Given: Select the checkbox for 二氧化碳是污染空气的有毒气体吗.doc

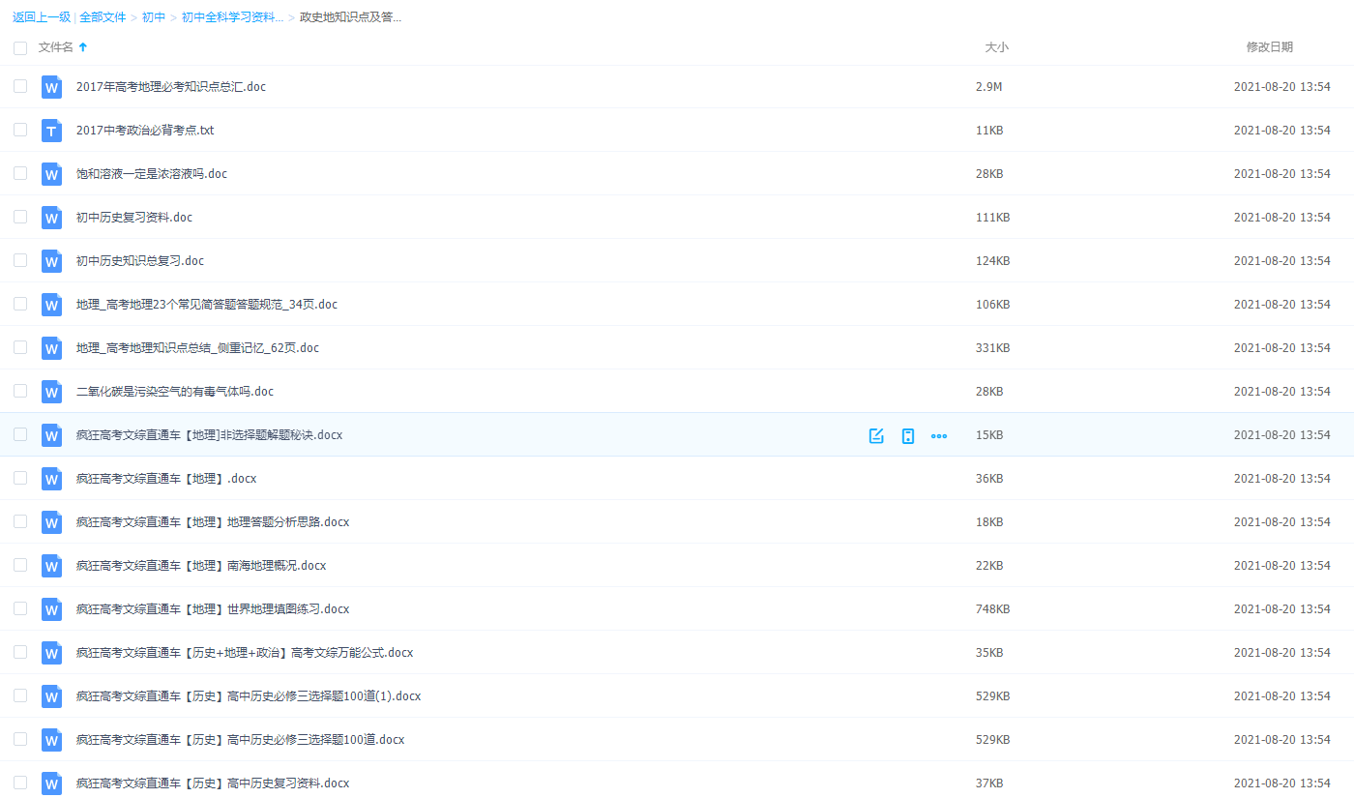Looking at the screenshot, I should (x=20, y=391).
